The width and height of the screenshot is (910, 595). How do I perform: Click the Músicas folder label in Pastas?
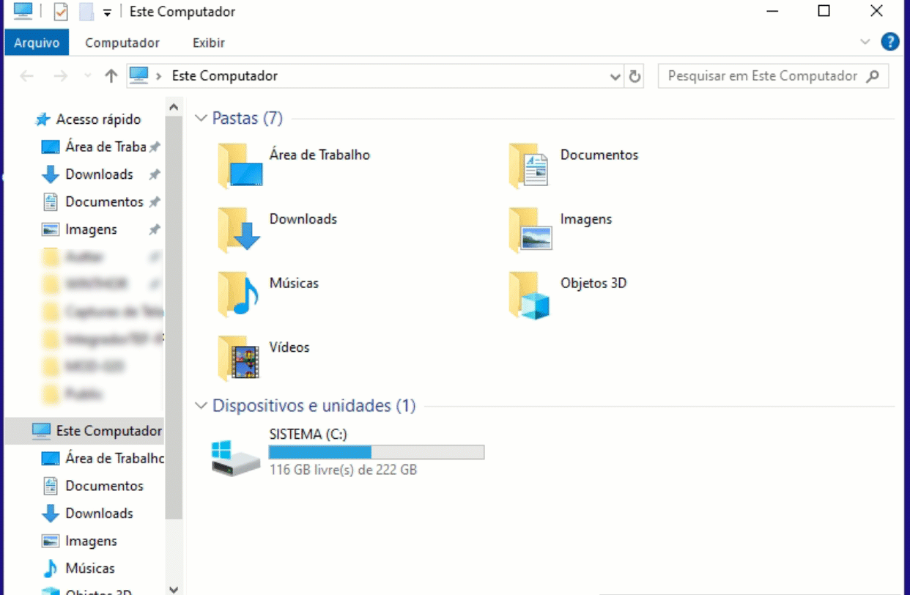[294, 283]
